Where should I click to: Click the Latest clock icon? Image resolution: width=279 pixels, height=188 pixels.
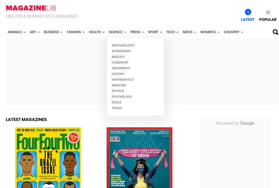click(248, 12)
